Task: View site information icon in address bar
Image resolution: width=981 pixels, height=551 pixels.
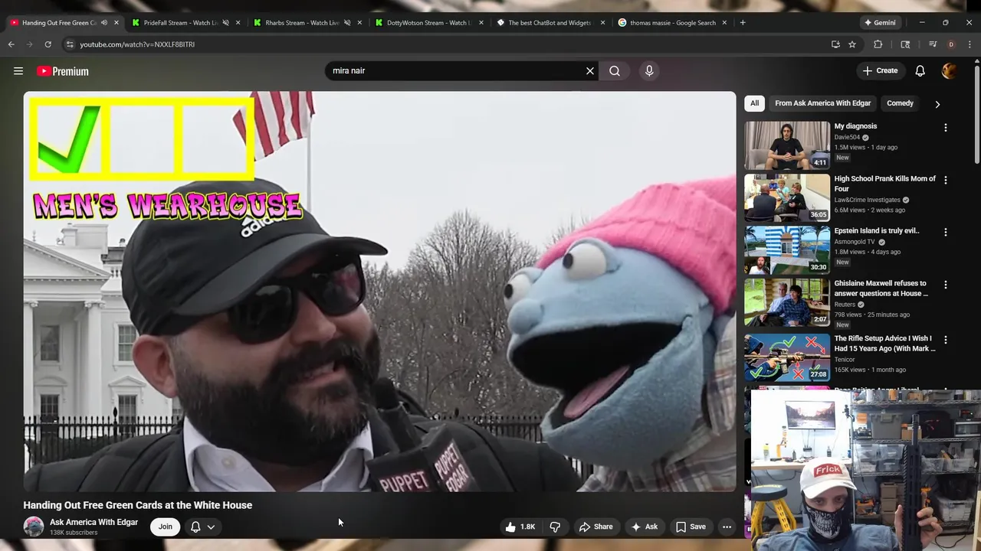Action: (69, 44)
